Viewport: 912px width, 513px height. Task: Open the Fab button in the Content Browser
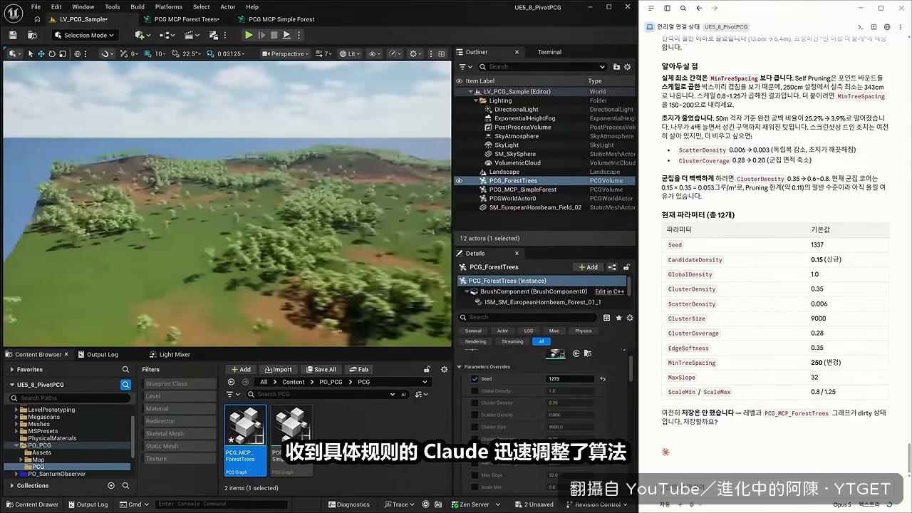tap(358, 369)
